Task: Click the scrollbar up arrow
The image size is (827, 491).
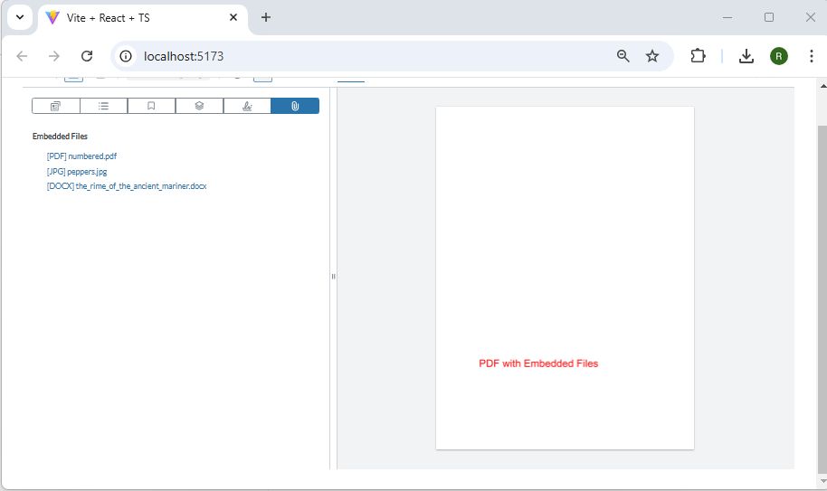Action: (822, 86)
